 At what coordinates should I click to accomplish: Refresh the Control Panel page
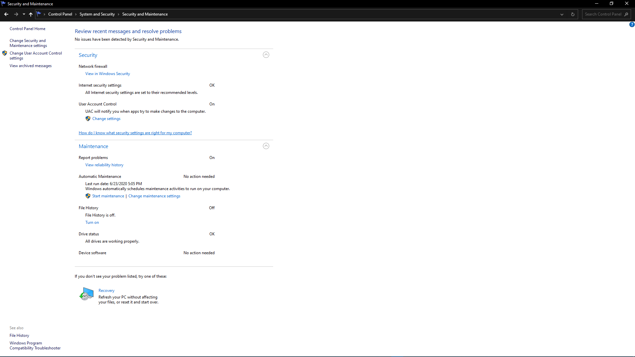tap(573, 14)
